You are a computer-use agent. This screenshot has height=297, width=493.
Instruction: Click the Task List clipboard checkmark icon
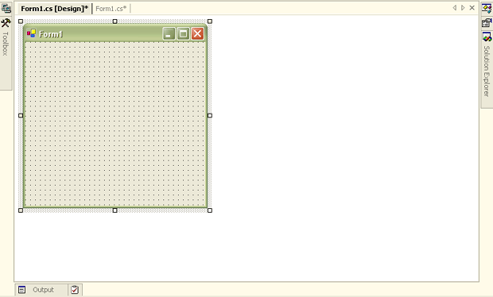(x=75, y=290)
